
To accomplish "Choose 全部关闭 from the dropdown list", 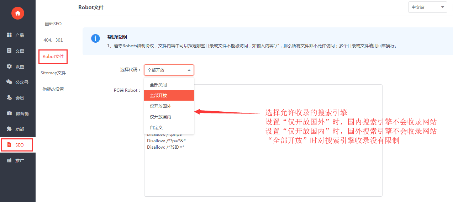I will click(158, 85).
